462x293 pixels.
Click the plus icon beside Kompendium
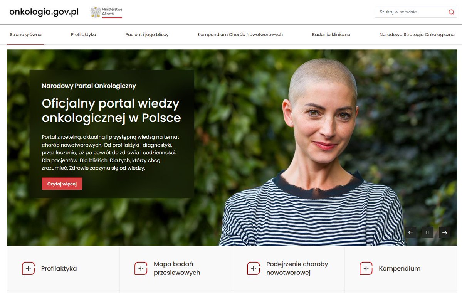click(x=366, y=269)
